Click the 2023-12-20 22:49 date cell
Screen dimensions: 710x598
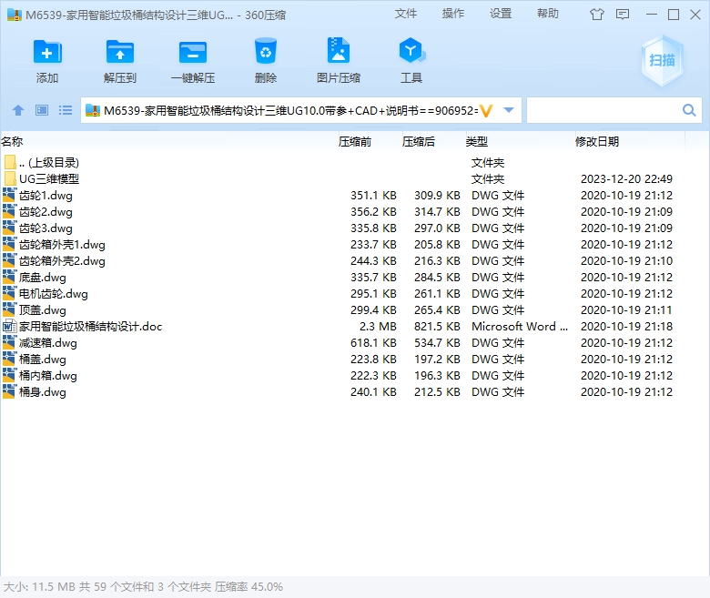tap(626, 178)
